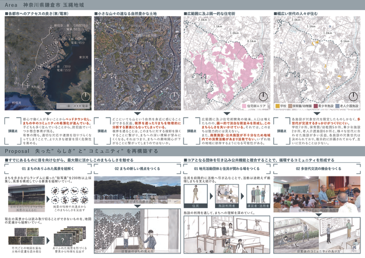The width and height of the screenshot is (365, 258).
Task: Open the grey street scene photo
Action: [x=26, y=198]
